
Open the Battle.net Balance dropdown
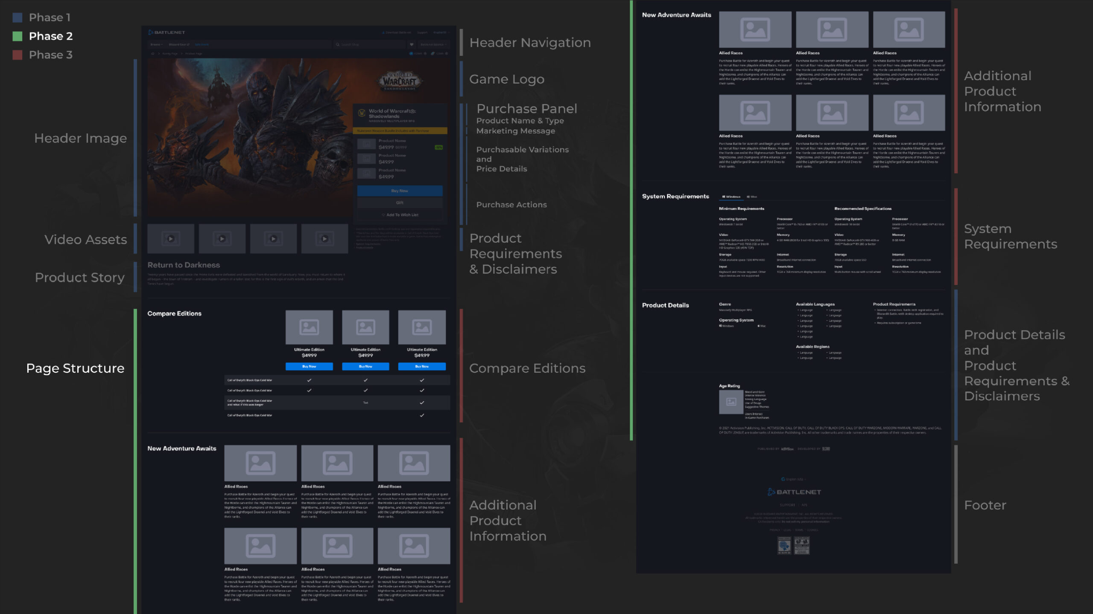(x=433, y=44)
